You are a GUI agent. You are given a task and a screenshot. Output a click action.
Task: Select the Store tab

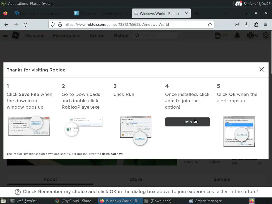point(136,179)
